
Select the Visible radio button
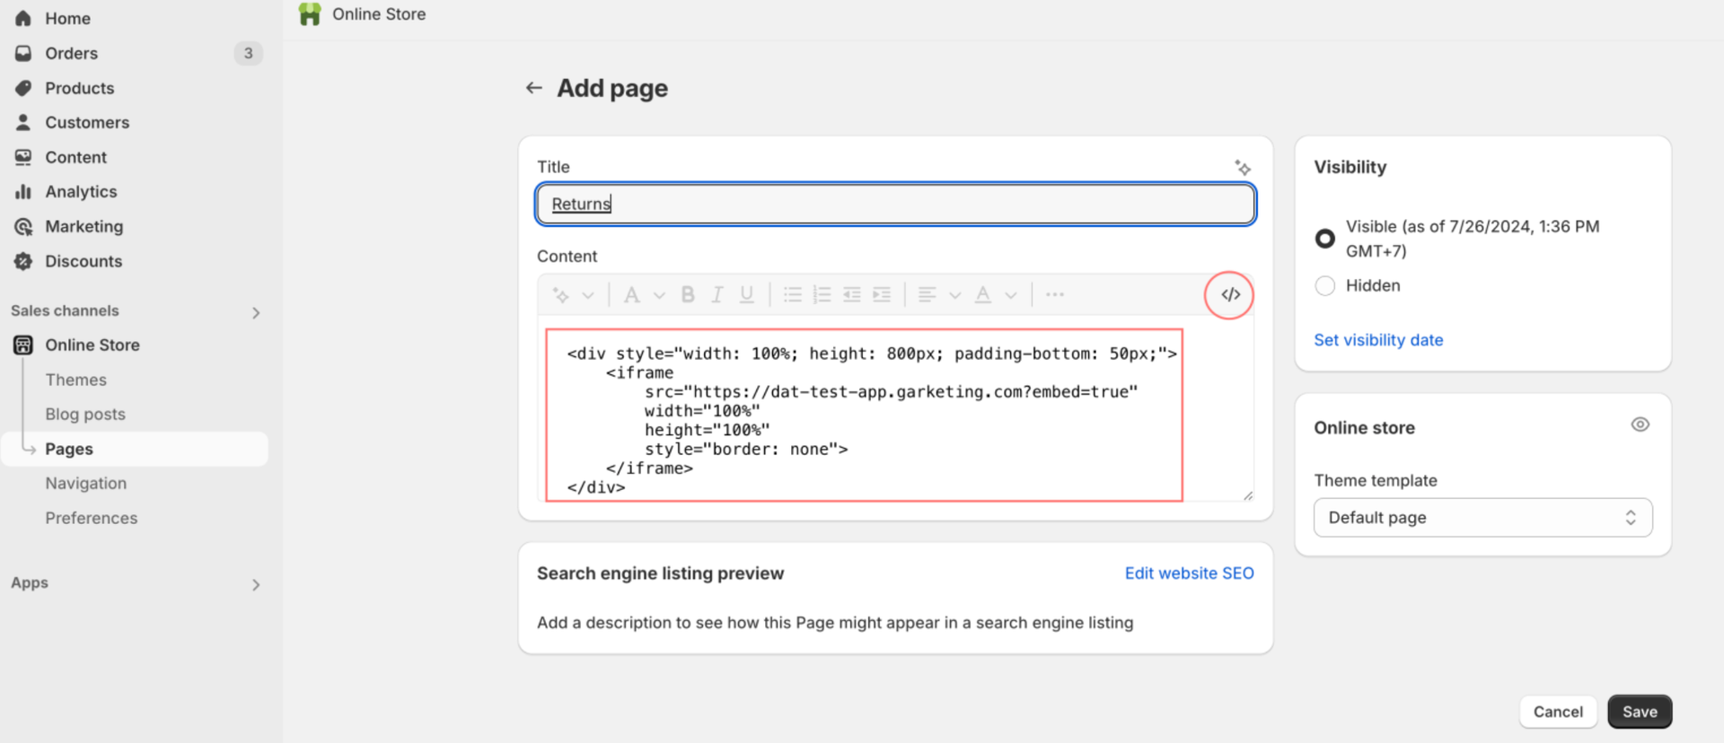(x=1324, y=239)
